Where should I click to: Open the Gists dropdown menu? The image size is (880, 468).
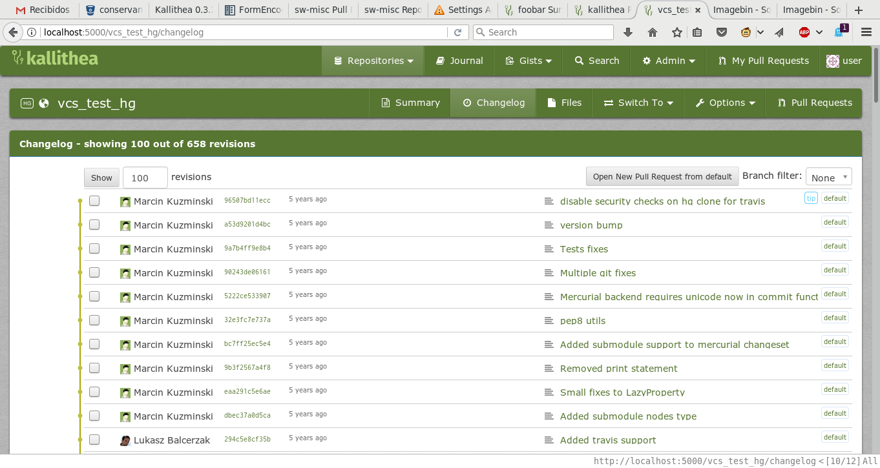click(529, 61)
